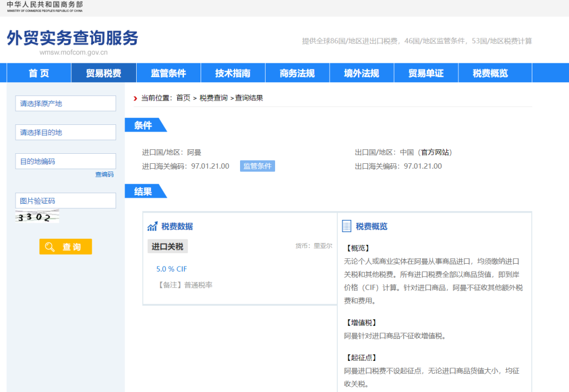Open the 境外法规 tab
569x392 pixels.
tap(361, 73)
